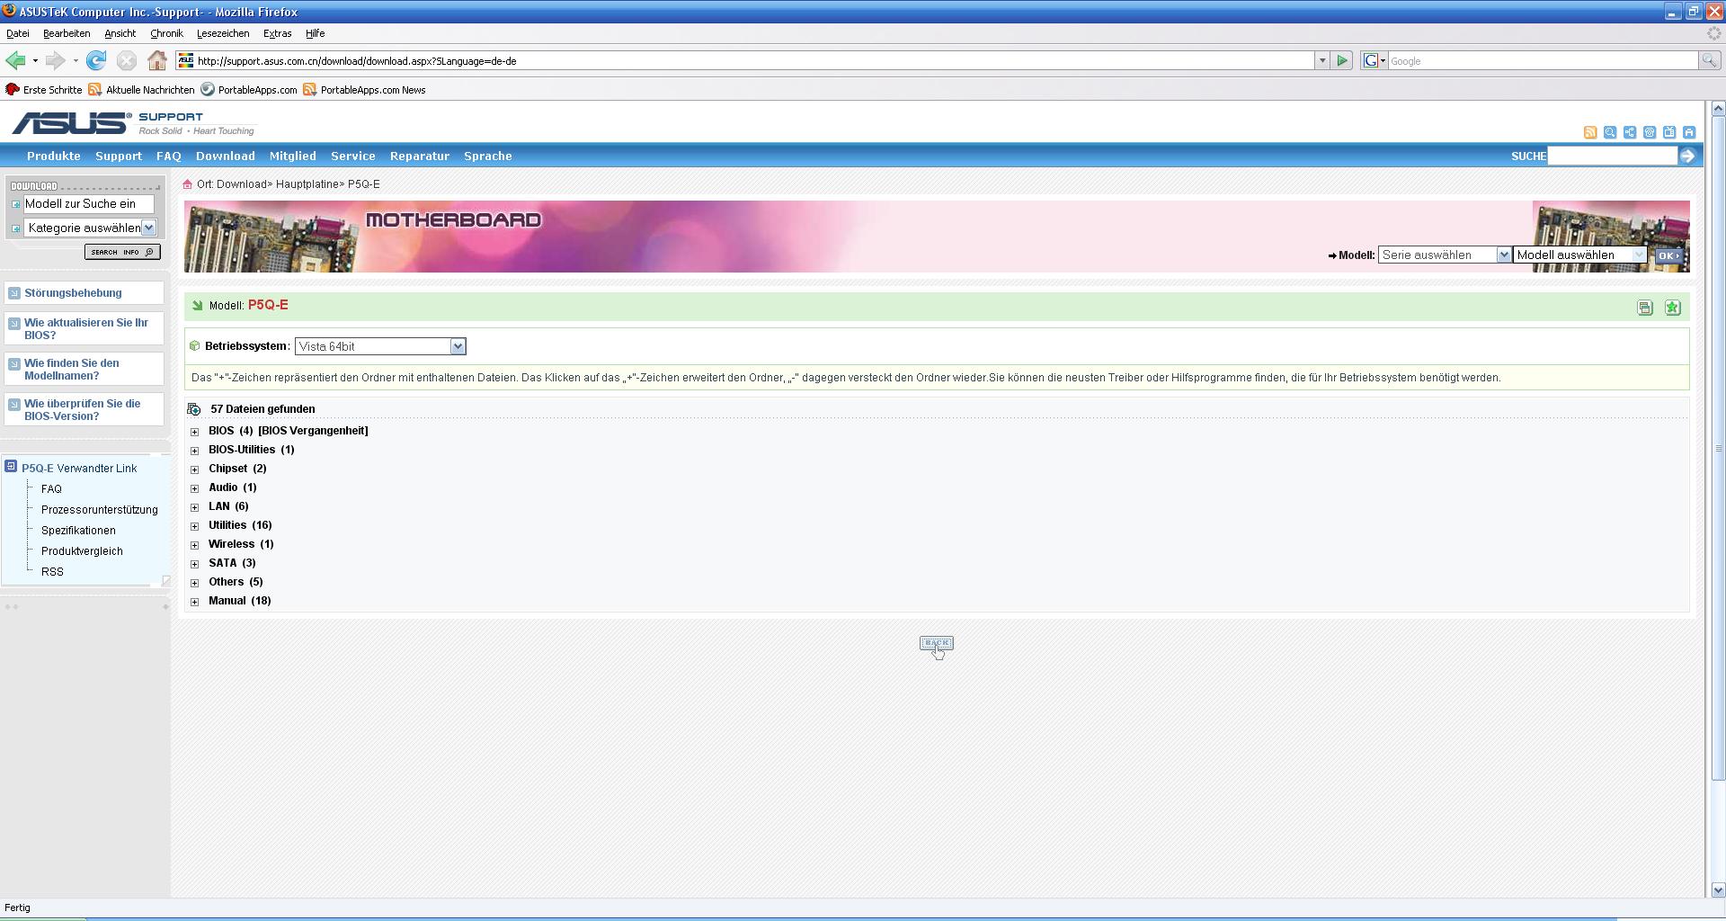
Task: Open the Modell auswählen dropdown
Action: point(1580,255)
